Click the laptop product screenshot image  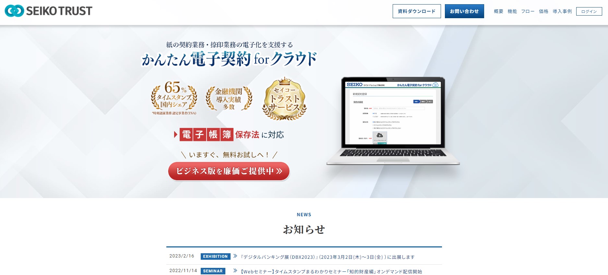(x=393, y=121)
